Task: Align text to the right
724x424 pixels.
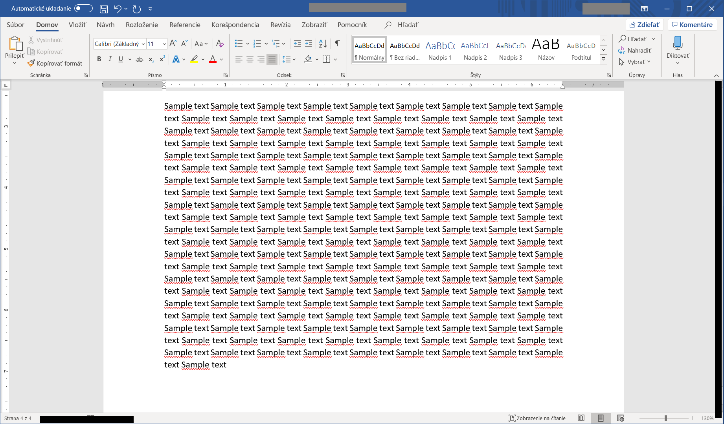Action: point(261,59)
